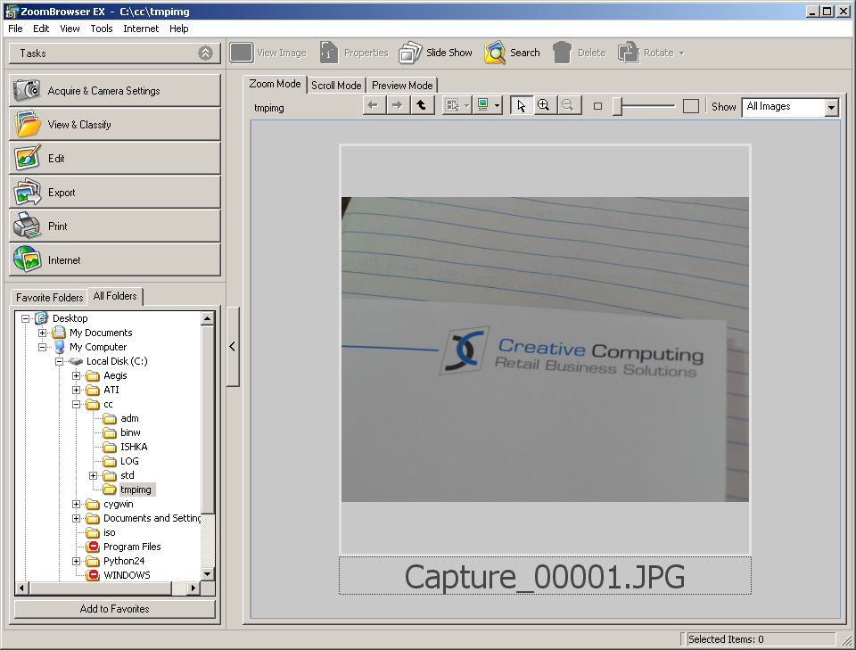The height and width of the screenshot is (650, 856).
Task: Open the File menu
Action: click(x=15, y=29)
